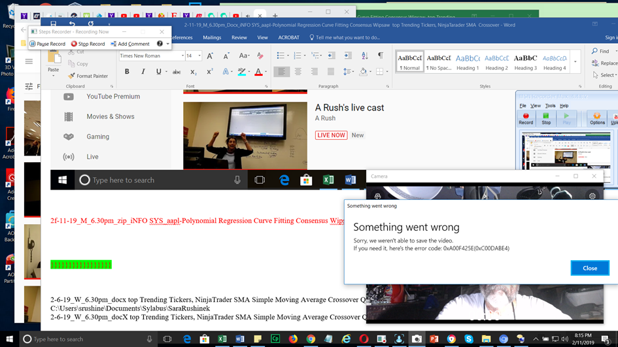Open the Mailings ribbon tab
Viewport: 618px width, 347px height.
click(212, 37)
